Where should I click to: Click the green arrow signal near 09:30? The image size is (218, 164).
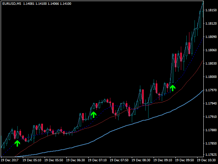pyautogui.click(x=173, y=88)
